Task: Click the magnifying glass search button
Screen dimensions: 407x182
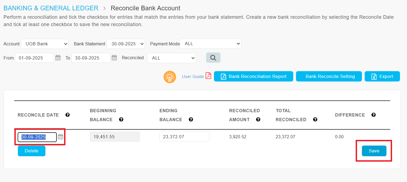Action: click(213, 58)
